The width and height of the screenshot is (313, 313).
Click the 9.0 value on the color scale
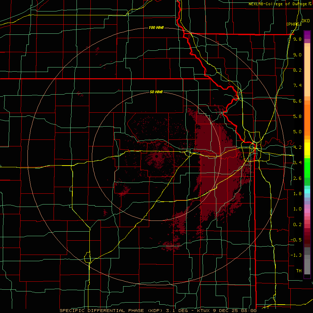coord(297,55)
